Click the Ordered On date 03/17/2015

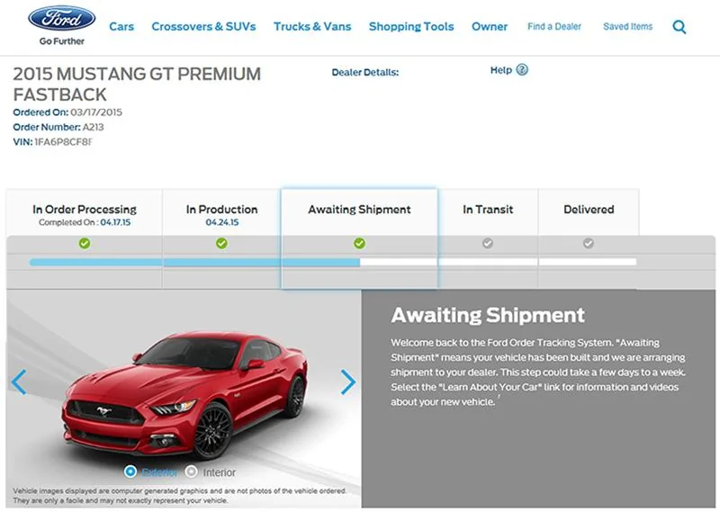click(x=96, y=112)
